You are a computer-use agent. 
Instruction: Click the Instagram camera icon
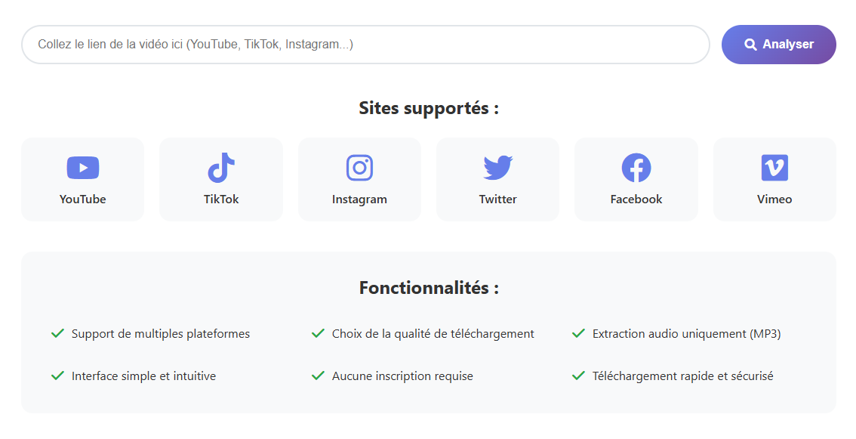359,167
